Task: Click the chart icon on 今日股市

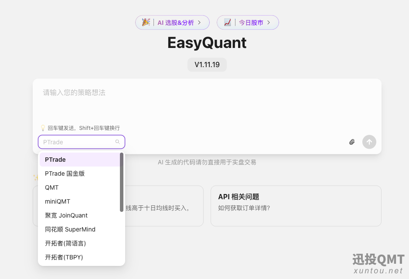Action: (x=227, y=22)
